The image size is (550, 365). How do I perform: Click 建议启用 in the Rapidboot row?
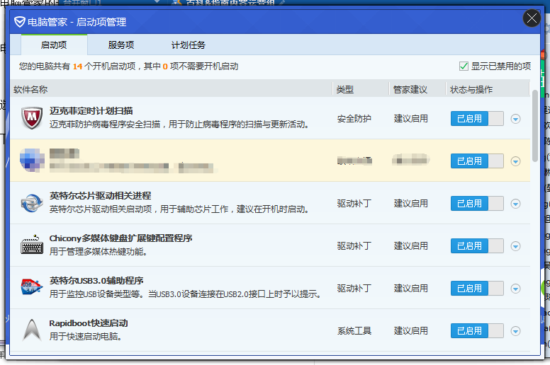coord(411,331)
